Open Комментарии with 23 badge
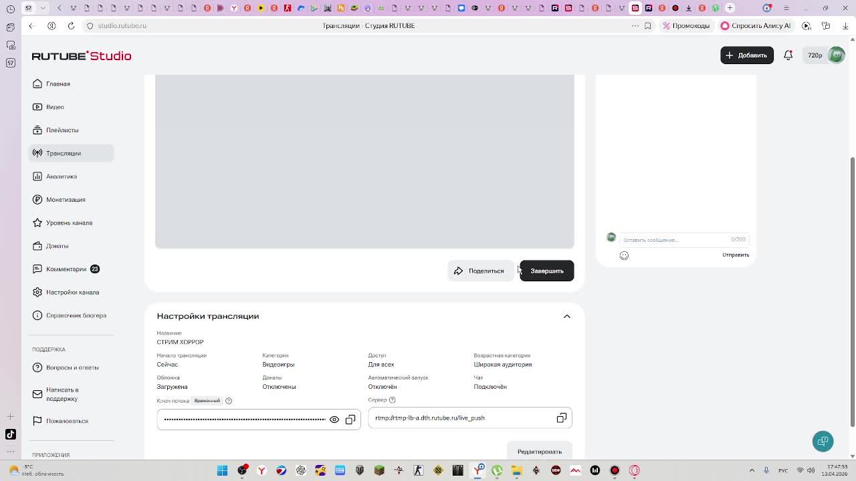Viewport: 856px width, 481px height. pos(71,269)
